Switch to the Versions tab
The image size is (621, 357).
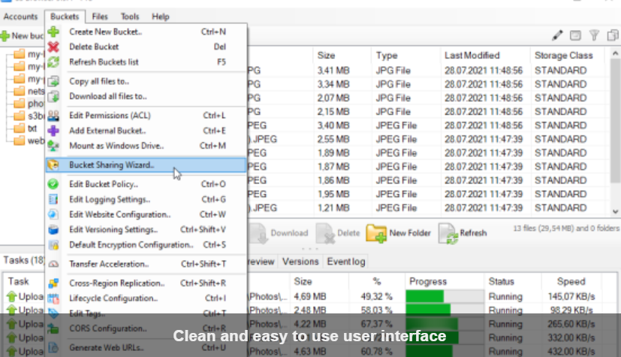(x=300, y=262)
